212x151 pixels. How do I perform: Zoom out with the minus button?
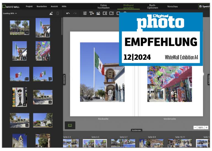tap(195, 128)
